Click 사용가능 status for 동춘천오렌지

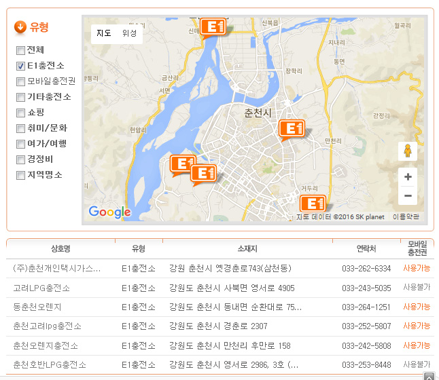click(x=417, y=307)
